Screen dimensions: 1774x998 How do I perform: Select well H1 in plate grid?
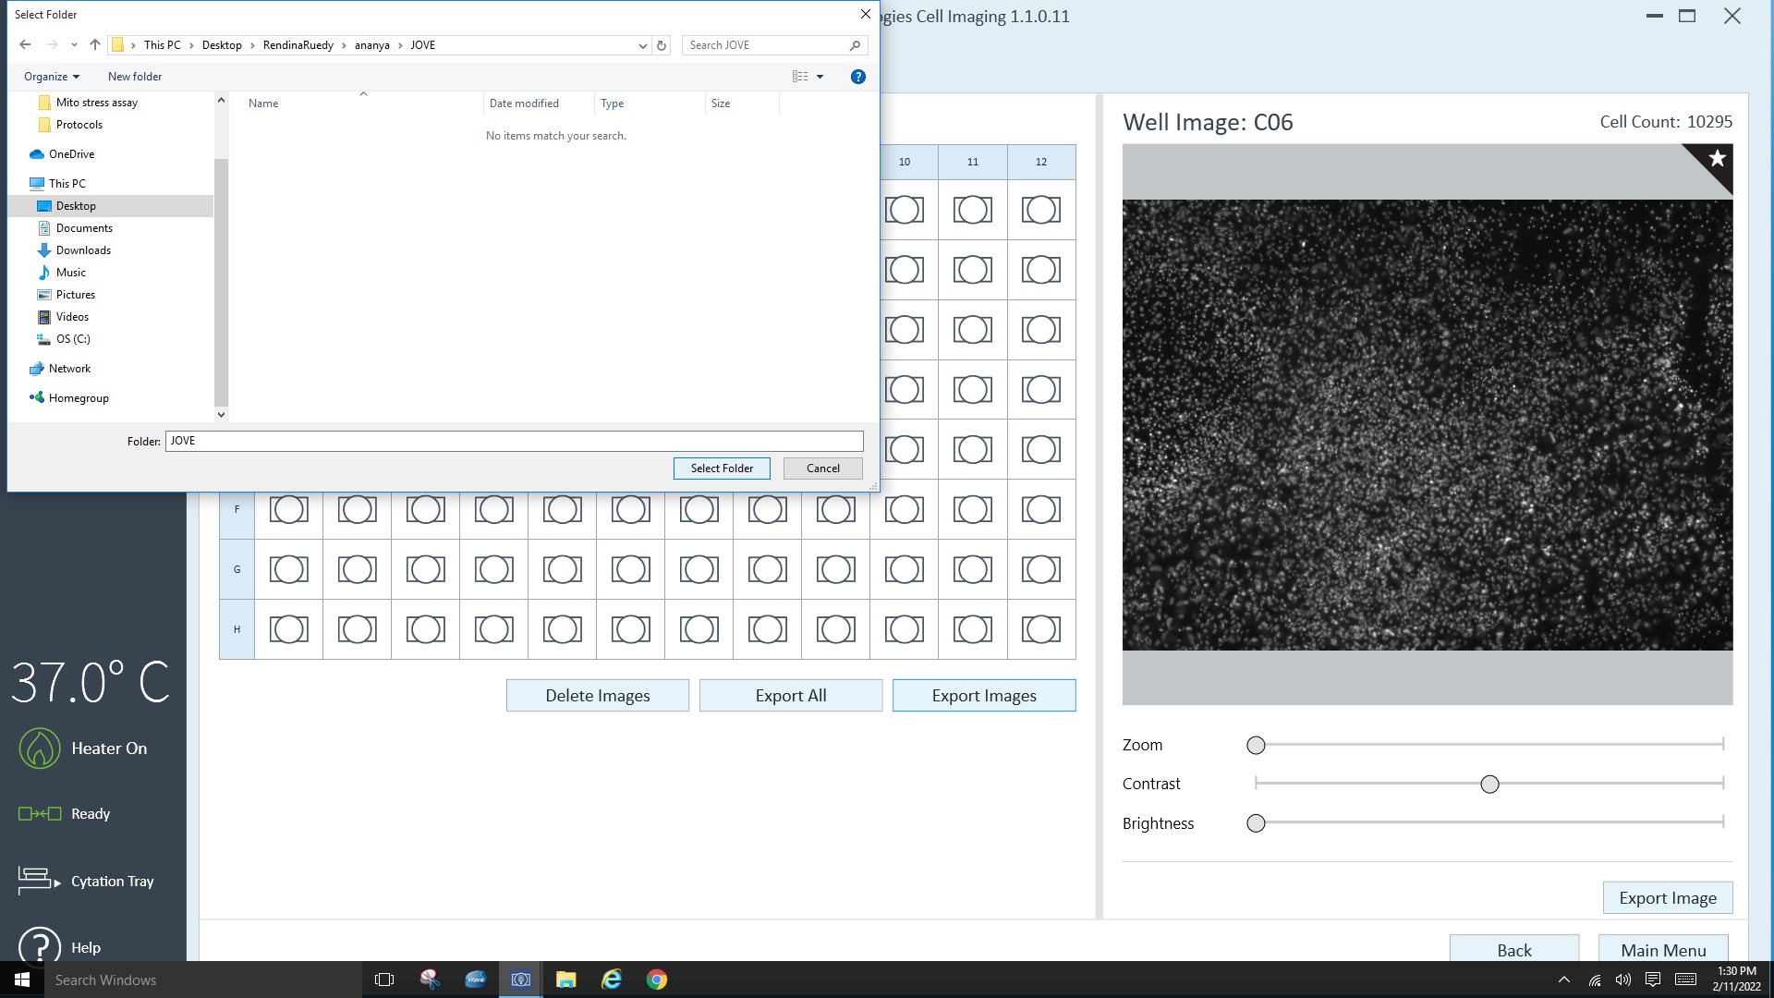[x=288, y=629]
